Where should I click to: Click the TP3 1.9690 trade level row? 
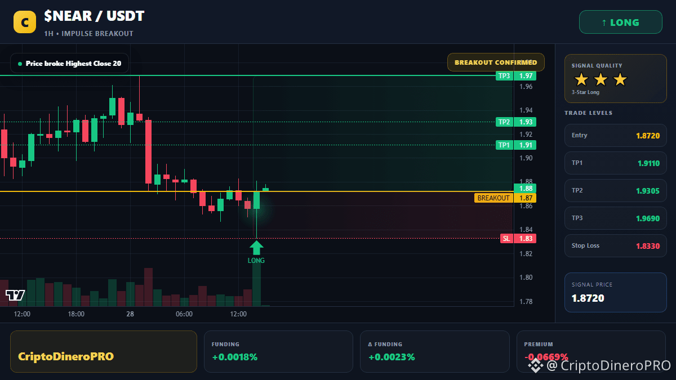pos(616,218)
